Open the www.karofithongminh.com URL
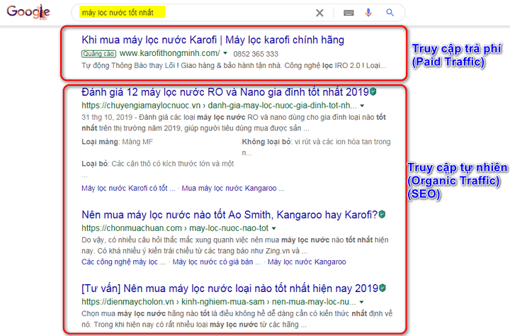This screenshot has height=336, width=510. point(169,53)
